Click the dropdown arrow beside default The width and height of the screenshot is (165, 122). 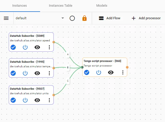pyautogui.click(x=63, y=18)
